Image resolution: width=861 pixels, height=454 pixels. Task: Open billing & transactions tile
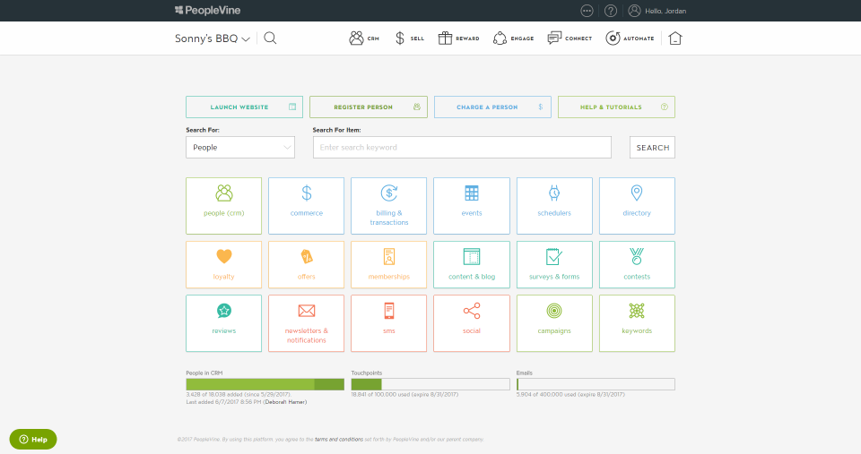pyautogui.click(x=388, y=206)
